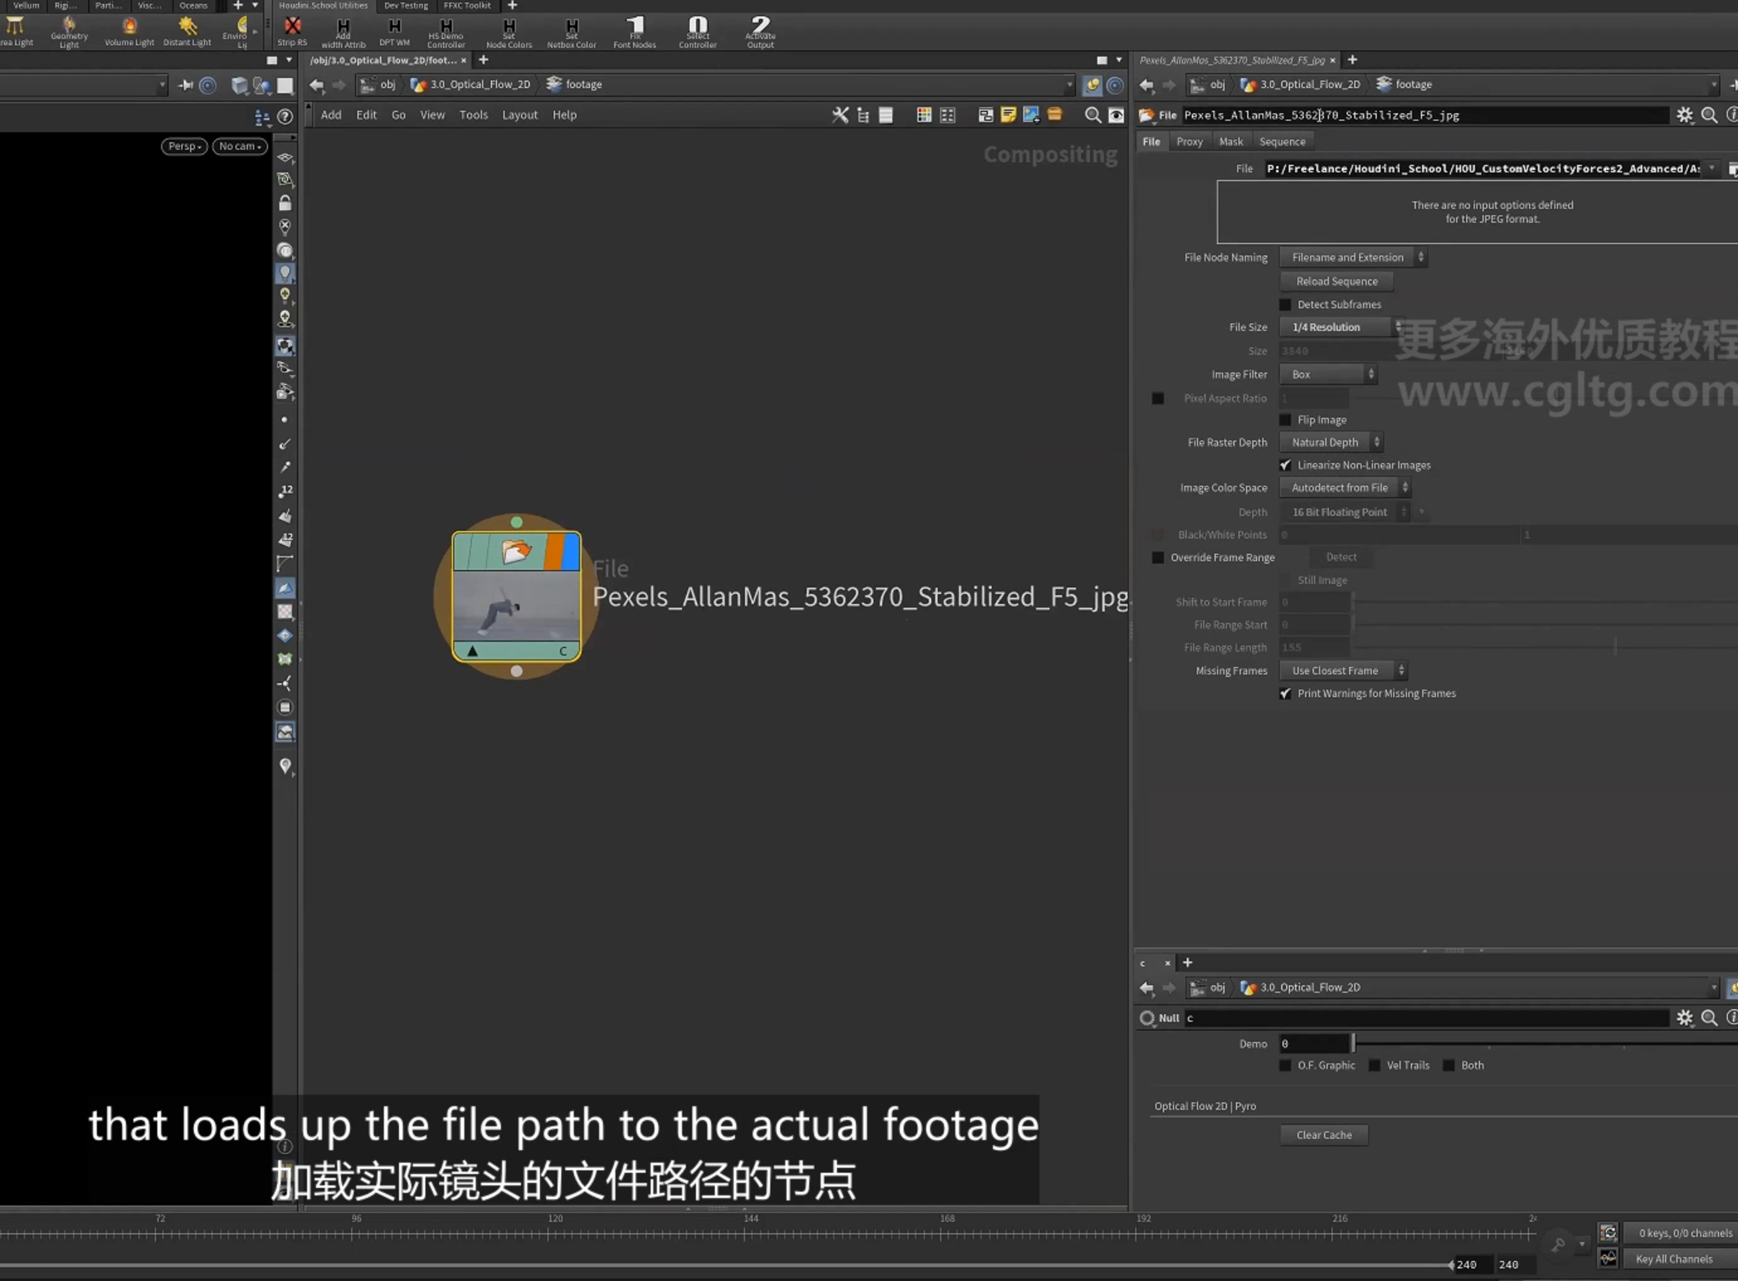The image size is (1738, 1281).
Task: Click the Distant Light shelf tool
Action: point(187,31)
